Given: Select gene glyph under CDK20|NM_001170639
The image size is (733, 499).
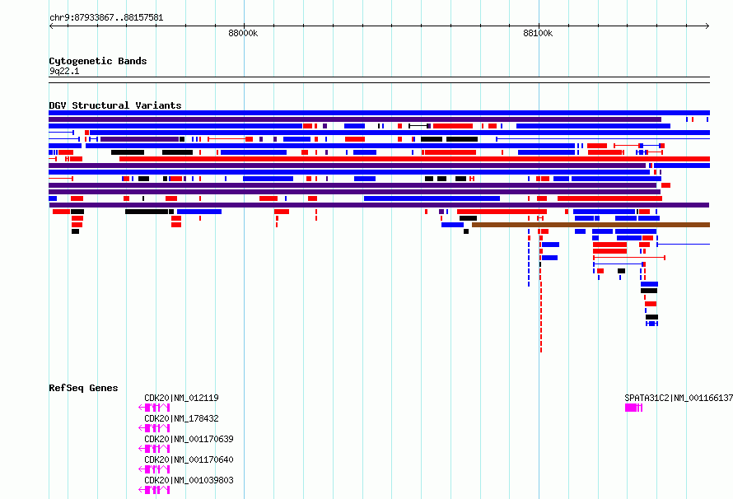Looking at the screenshot, I should [x=154, y=449].
